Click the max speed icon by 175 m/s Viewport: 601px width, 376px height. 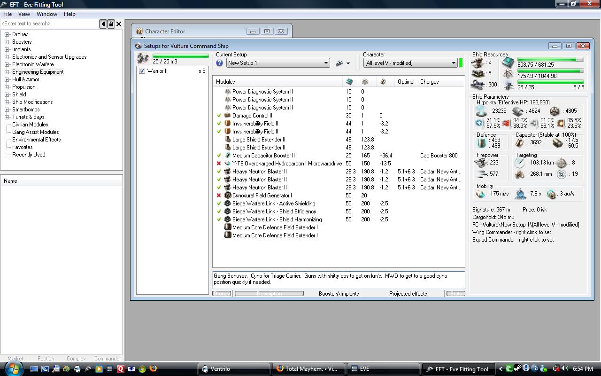480,194
